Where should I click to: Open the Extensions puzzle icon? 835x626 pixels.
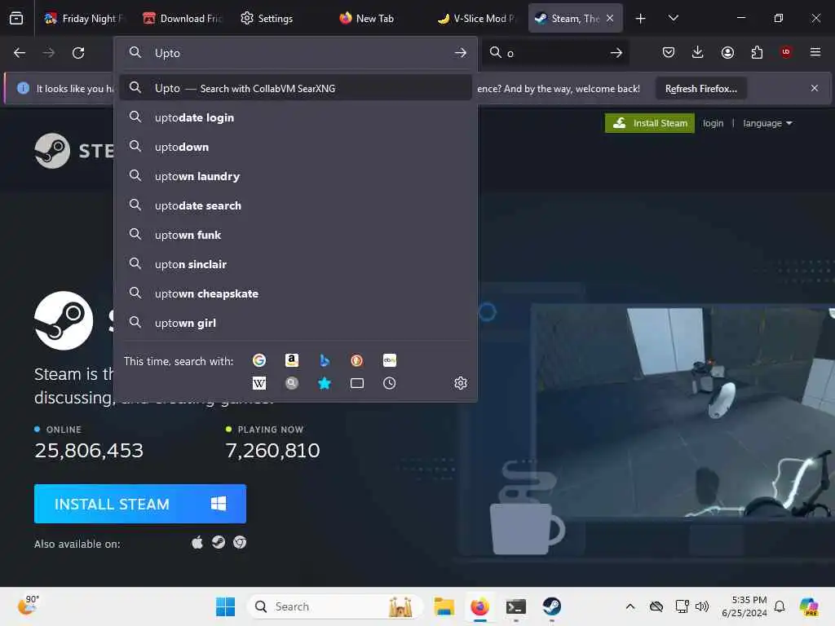click(x=757, y=52)
